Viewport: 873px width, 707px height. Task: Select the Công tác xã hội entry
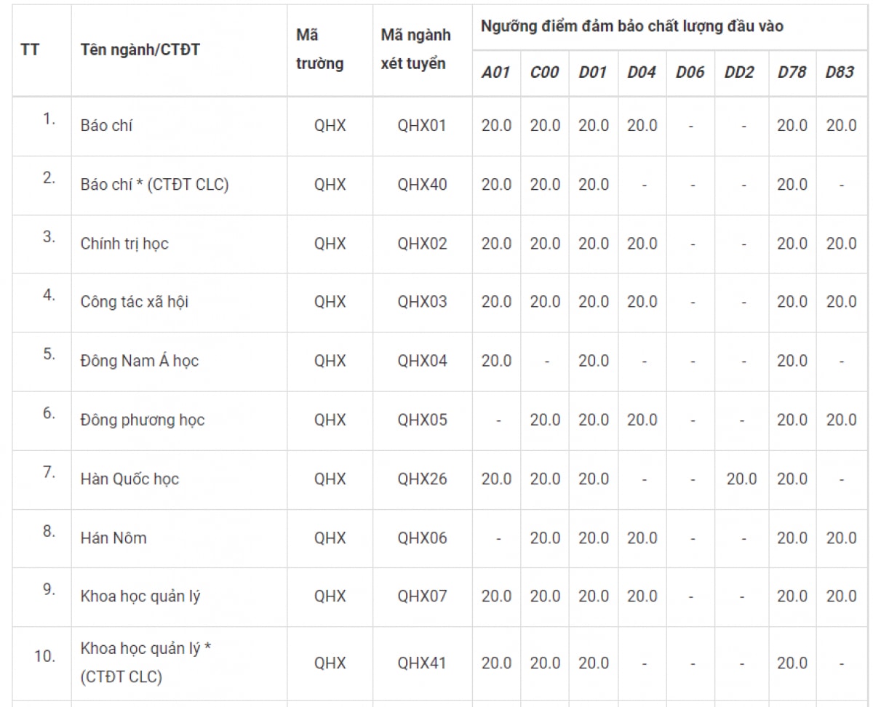(134, 302)
